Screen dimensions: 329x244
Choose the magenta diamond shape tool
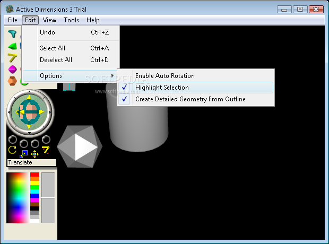(x=12, y=69)
